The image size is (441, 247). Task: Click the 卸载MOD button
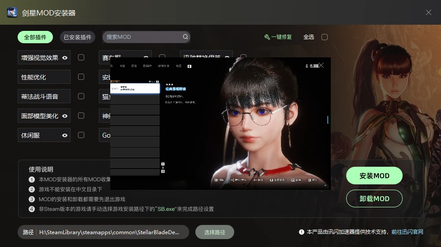[374, 198]
